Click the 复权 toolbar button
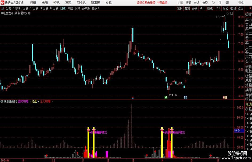252x162 pixels. (x=180, y=8)
